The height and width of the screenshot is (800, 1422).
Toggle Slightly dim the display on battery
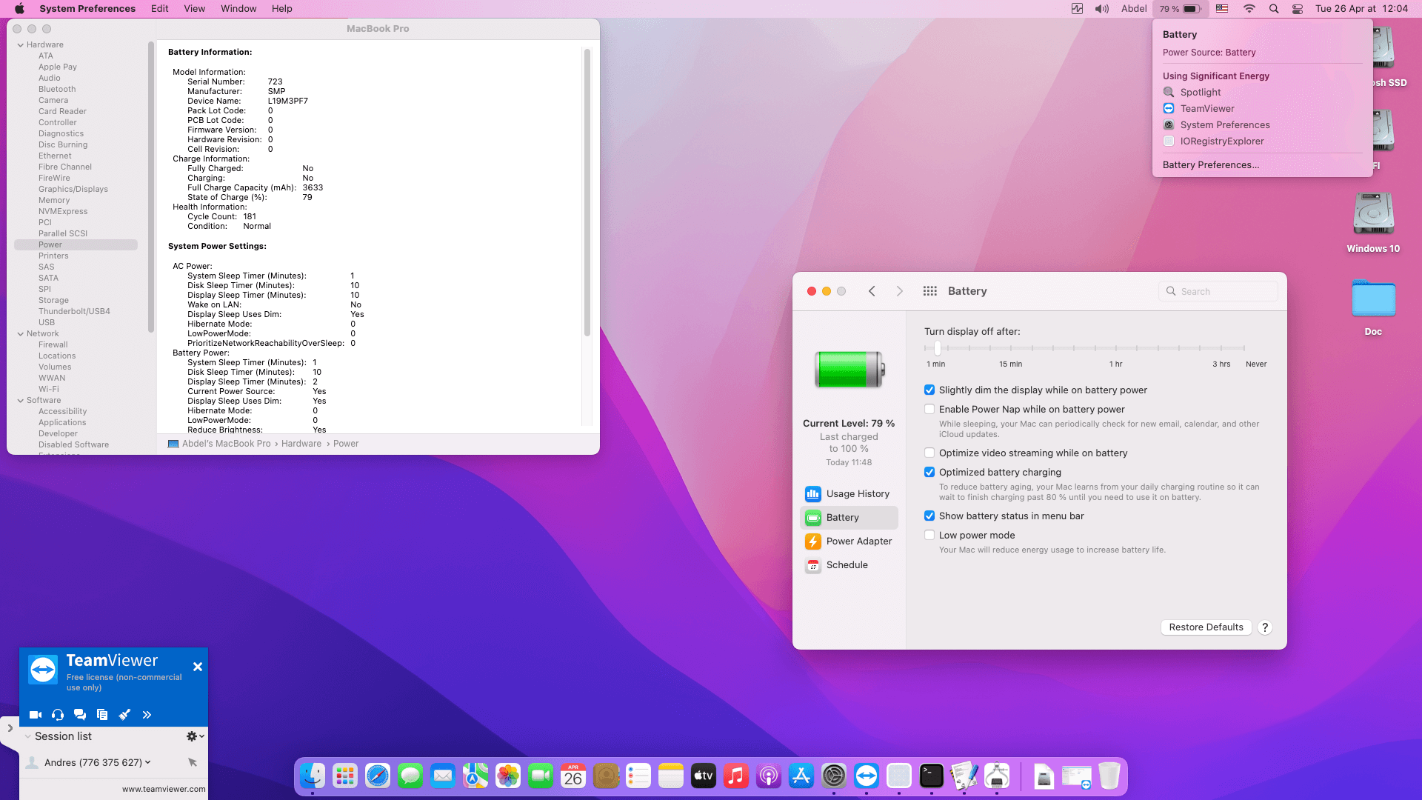pos(929,390)
